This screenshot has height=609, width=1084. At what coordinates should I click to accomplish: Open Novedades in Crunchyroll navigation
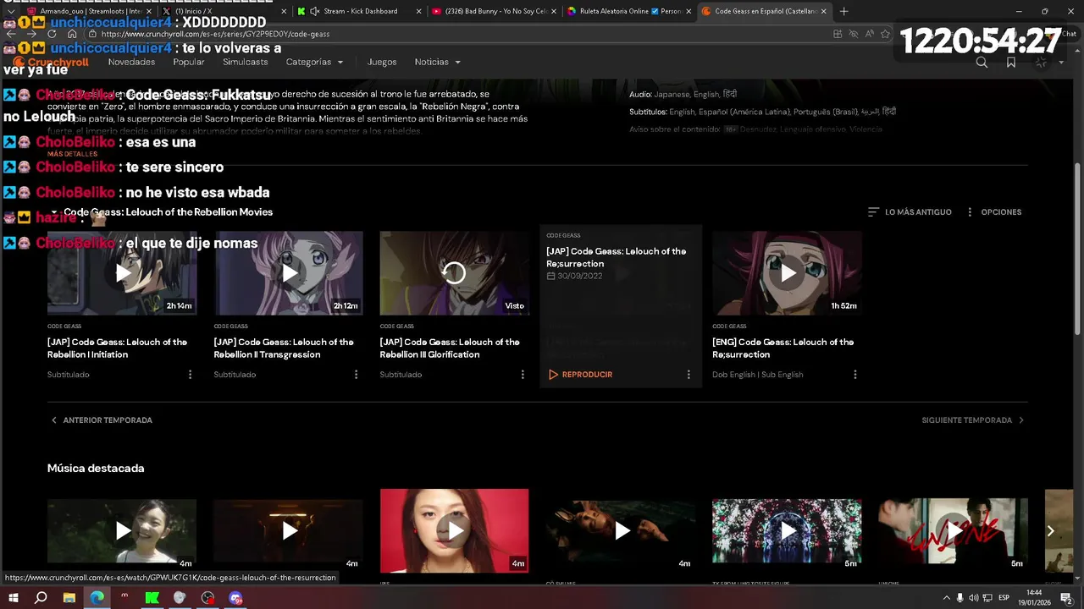click(131, 62)
